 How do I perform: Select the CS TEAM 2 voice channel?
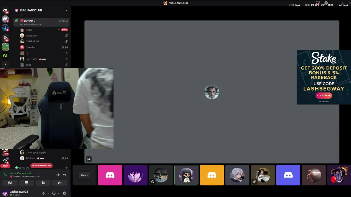click(41, 22)
